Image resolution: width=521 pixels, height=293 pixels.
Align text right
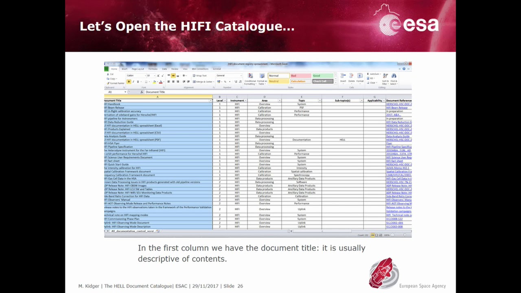click(178, 82)
